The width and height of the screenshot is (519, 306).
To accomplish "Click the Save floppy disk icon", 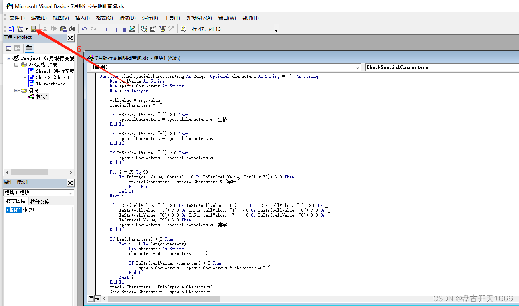I will (x=34, y=29).
